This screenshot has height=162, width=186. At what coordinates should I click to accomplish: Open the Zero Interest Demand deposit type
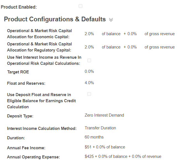[104, 115]
